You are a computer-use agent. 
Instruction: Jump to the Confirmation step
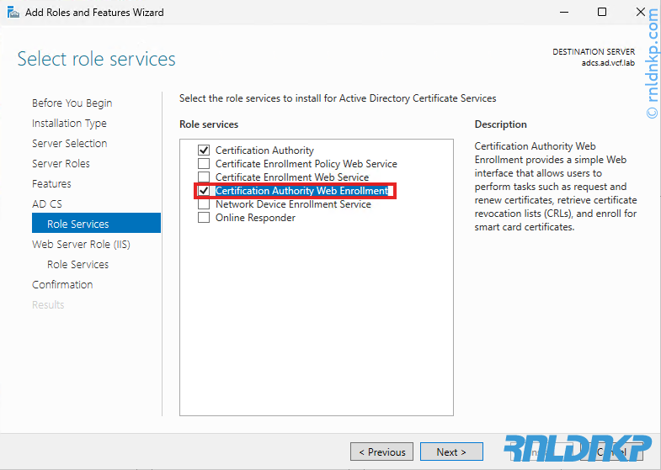(x=62, y=284)
